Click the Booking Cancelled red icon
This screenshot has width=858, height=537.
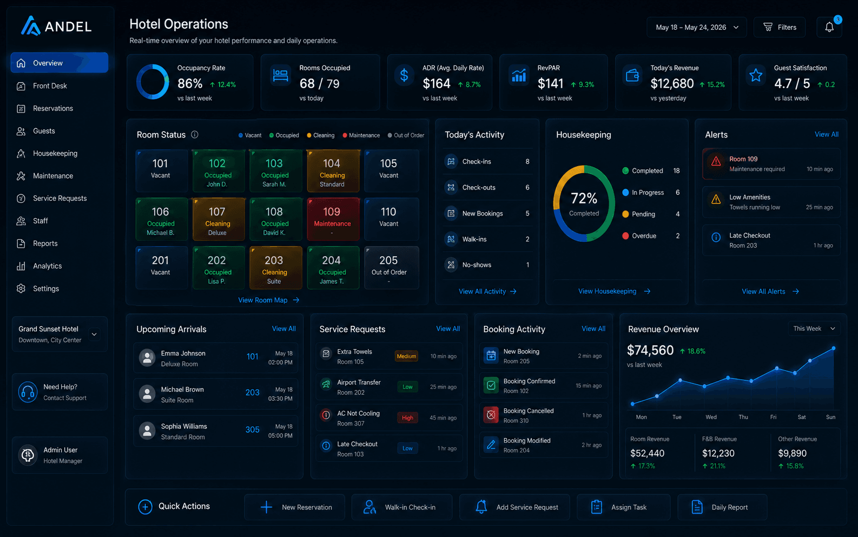(491, 415)
